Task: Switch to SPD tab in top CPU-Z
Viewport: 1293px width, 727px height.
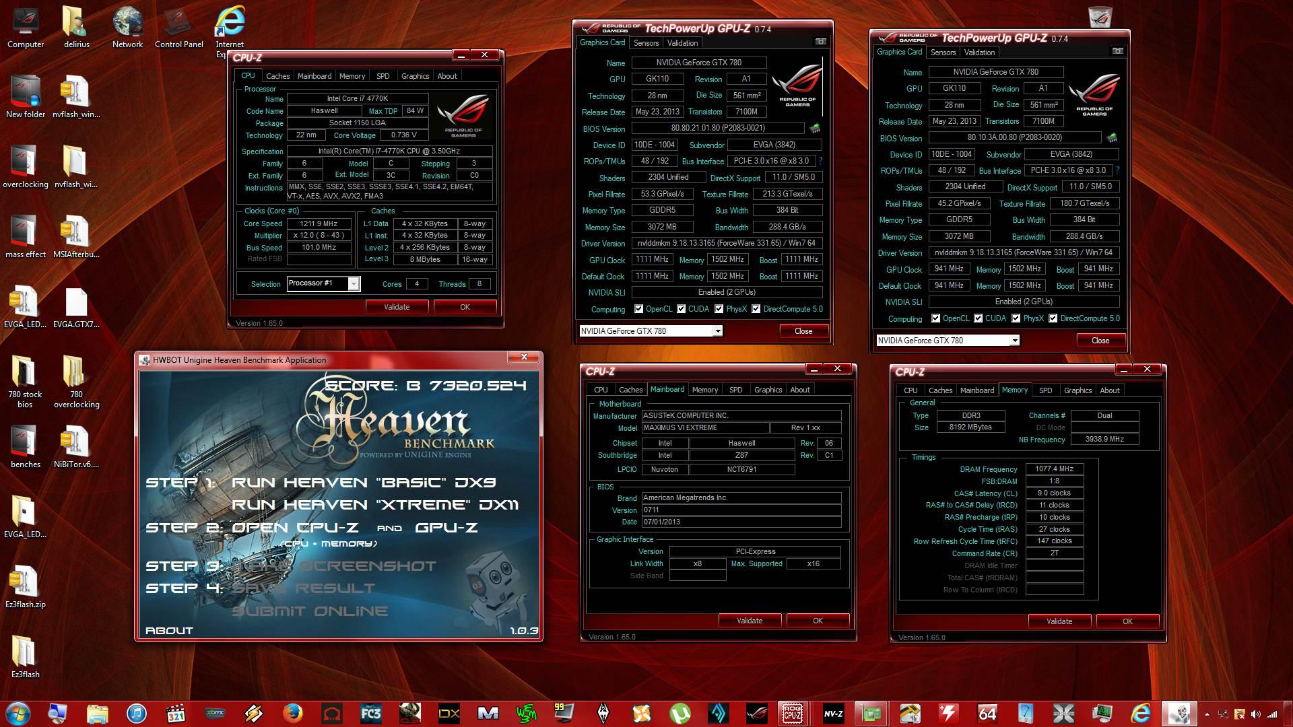Action: pyautogui.click(x=383, y=76)
